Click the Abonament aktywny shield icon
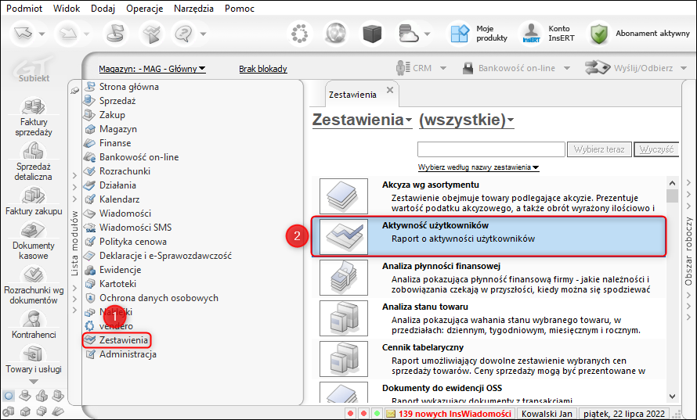697x420 pixels. click(x=599, y=34)
